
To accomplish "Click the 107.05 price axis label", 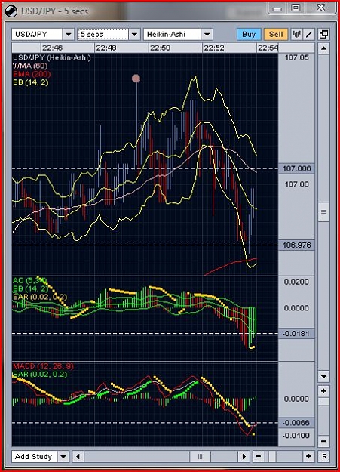I will tap(297, 57).
